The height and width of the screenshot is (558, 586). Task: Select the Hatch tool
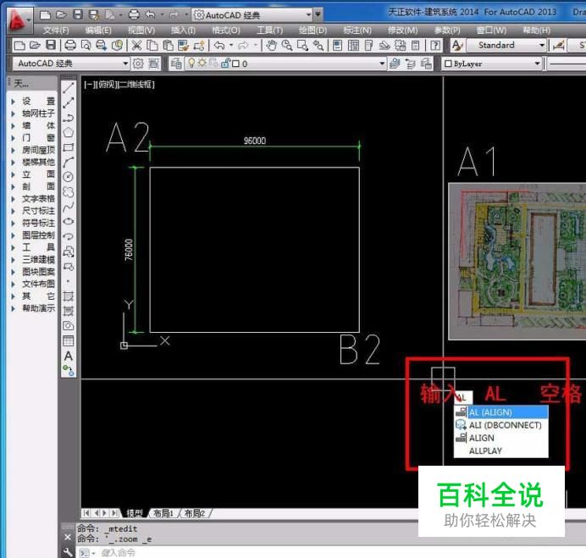point(69,296)
